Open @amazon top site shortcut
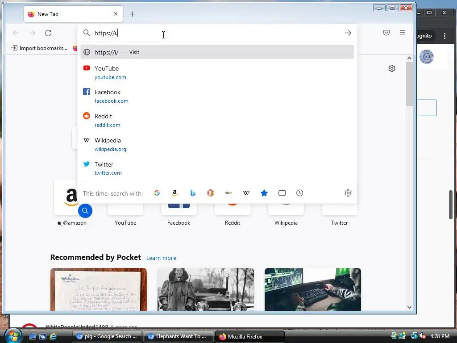 (72, 203)
